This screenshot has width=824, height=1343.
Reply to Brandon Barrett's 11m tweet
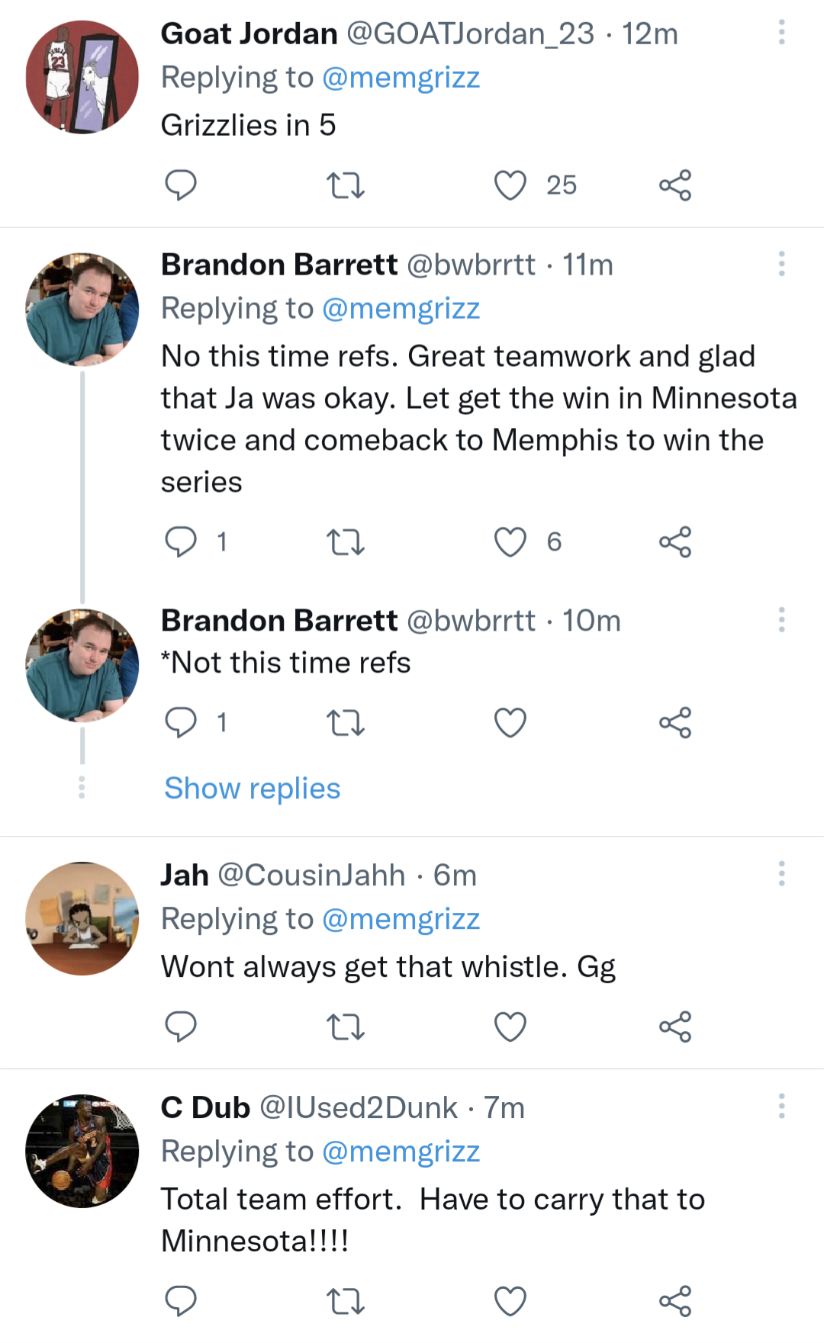coord(181,542)
